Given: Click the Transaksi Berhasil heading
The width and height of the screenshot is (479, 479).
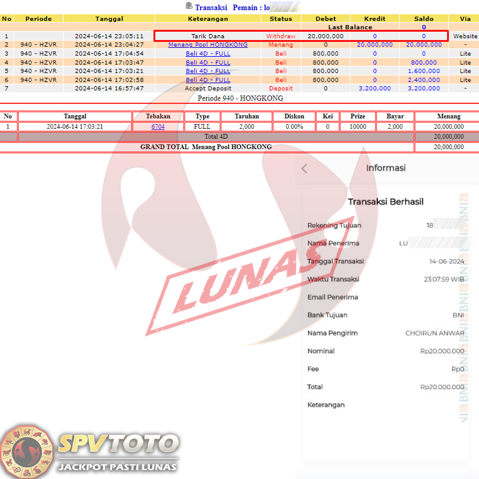Looking at the screenshot, I should click(386, 202).
